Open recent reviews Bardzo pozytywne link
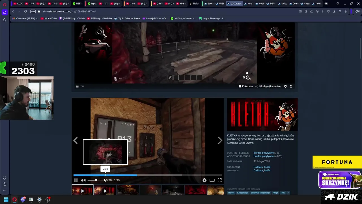 pyautogui.click(x=264, y=153)
